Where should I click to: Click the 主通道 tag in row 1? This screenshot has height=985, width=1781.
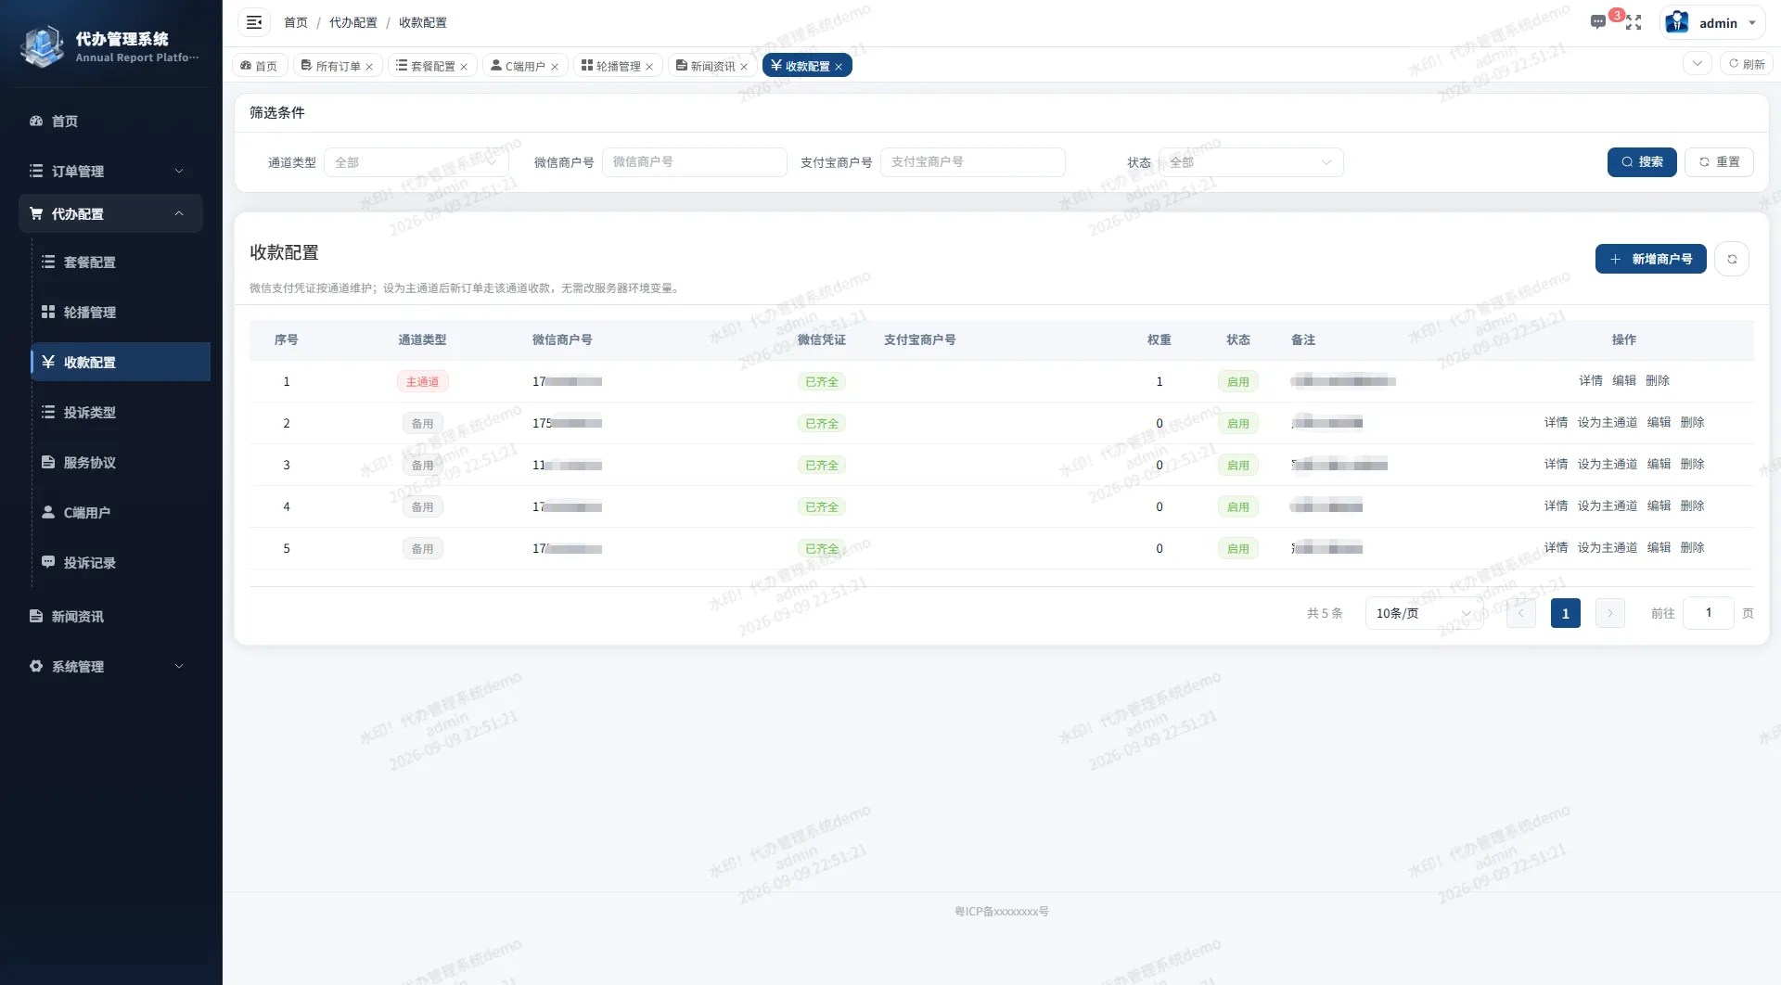point(422,381)
